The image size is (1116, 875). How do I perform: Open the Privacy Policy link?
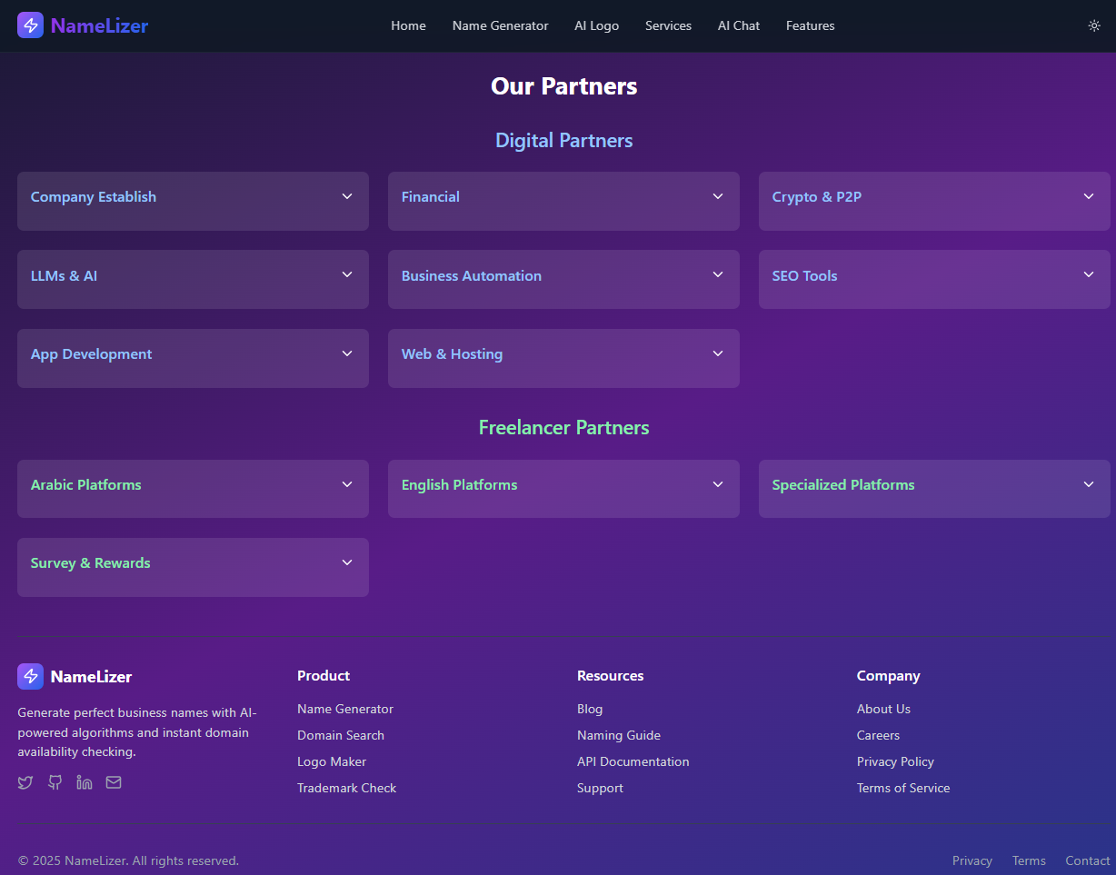tap(895, 761)
